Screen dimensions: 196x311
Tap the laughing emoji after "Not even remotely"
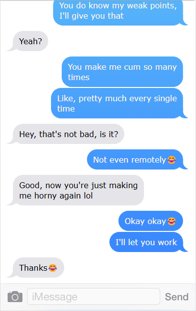point(171,160)
